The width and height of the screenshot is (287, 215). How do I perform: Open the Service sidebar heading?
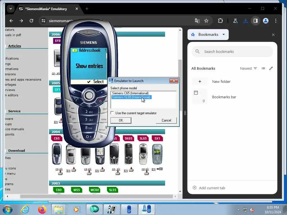[x=14, y=111]
